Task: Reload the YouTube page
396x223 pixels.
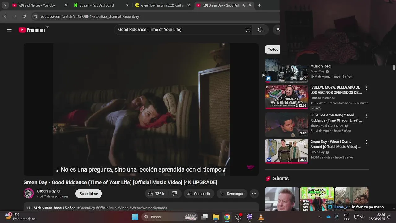Action: (x=24, y=16)
